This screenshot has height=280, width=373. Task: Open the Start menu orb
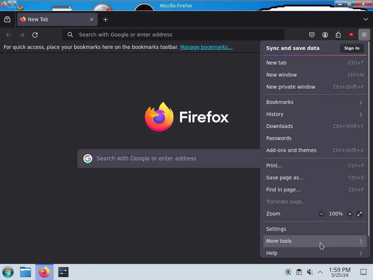click(x=8, y=272)
